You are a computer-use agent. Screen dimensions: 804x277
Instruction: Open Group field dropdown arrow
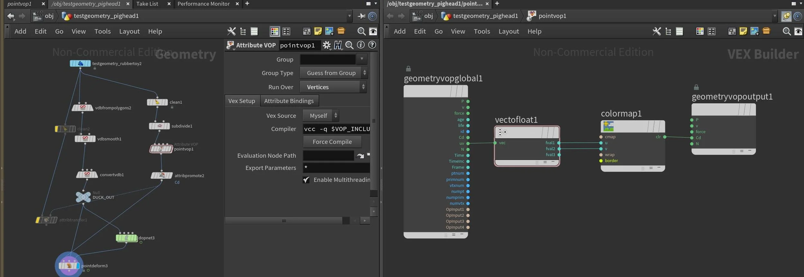click(x=362, y=59)
